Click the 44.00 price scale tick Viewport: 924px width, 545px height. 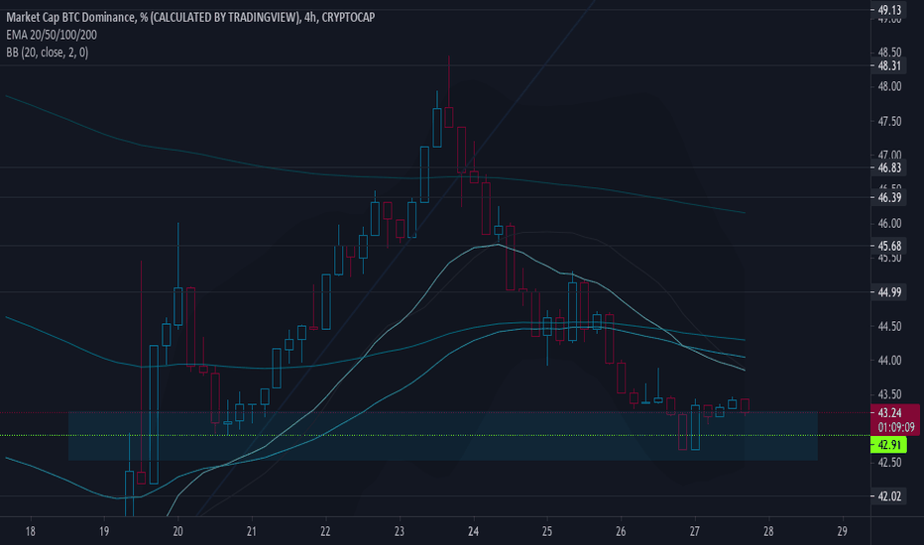click(889, 360)
